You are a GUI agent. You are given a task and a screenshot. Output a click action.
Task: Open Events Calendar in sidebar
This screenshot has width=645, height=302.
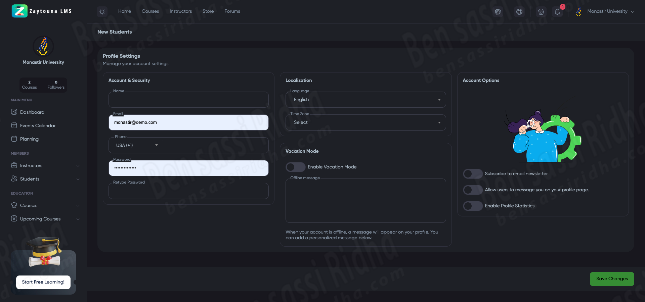(x=38, y=125)
